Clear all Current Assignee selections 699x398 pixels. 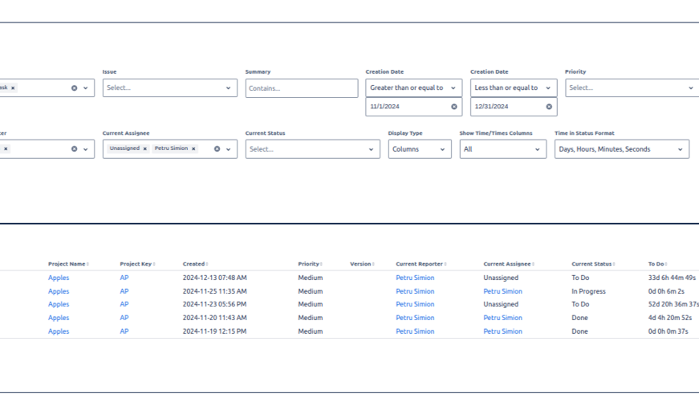point(217,149)
